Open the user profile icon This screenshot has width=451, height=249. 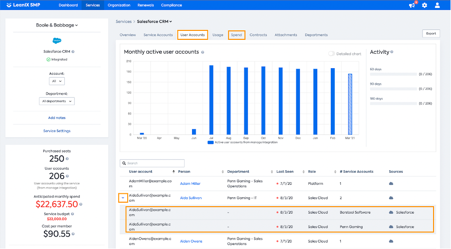click(437, 5)
